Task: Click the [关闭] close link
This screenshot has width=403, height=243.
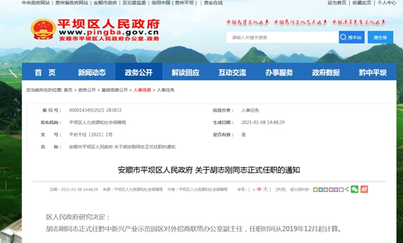Action: 280,189
